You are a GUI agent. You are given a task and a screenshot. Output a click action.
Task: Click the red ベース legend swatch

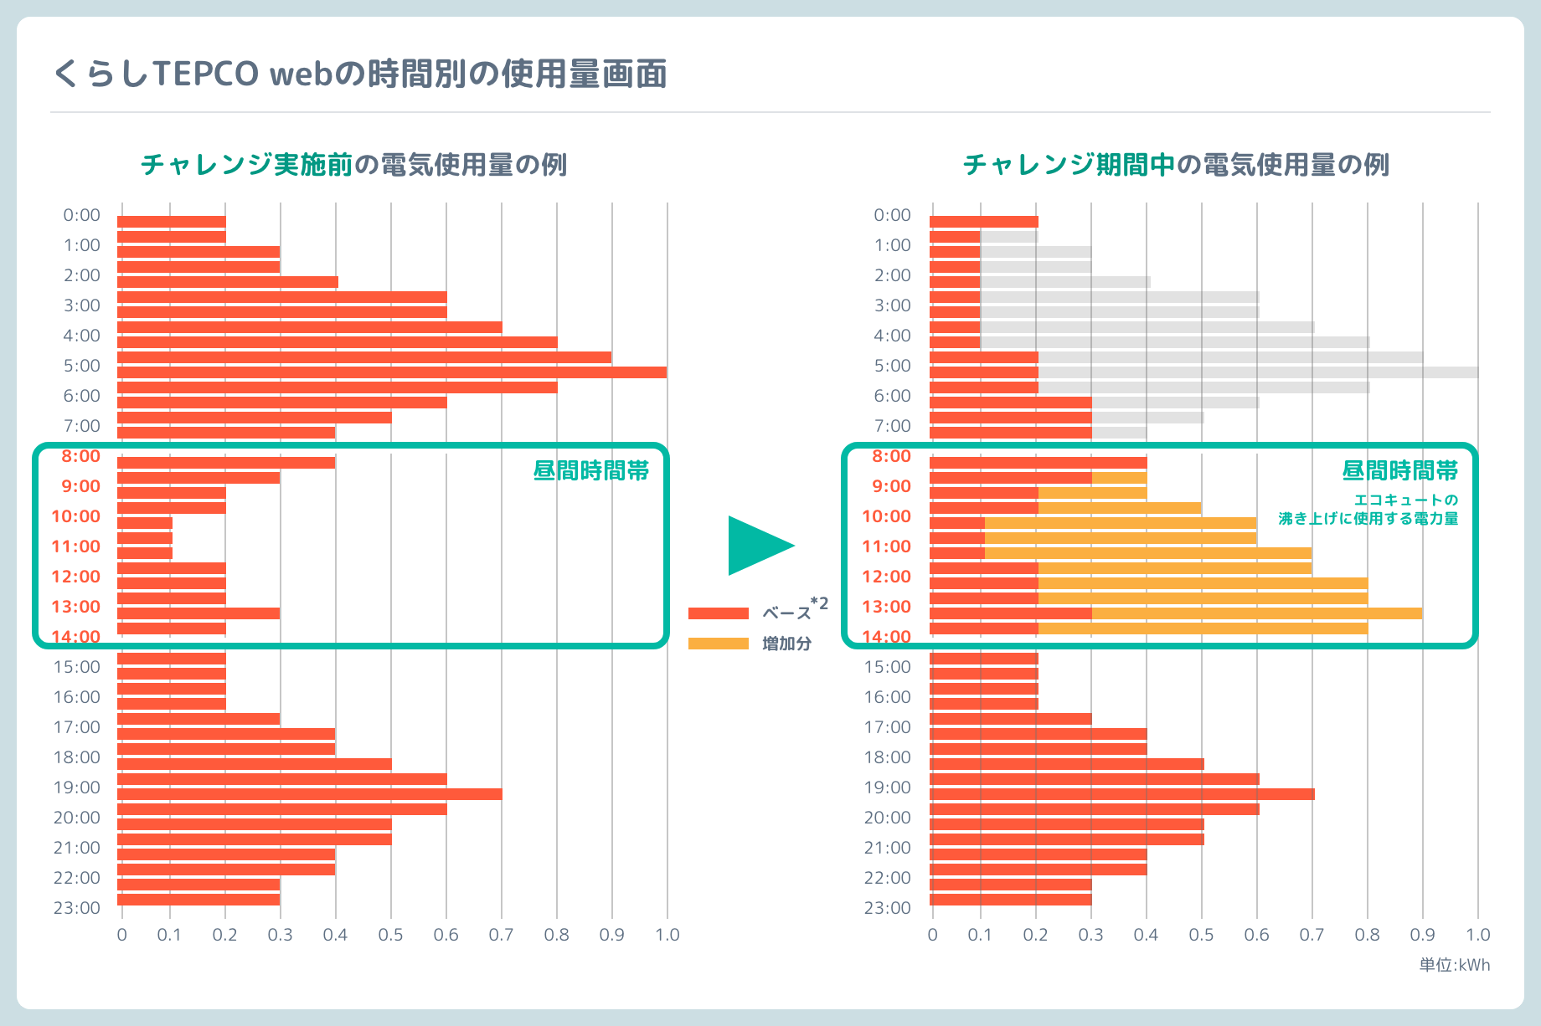(719, 613)
